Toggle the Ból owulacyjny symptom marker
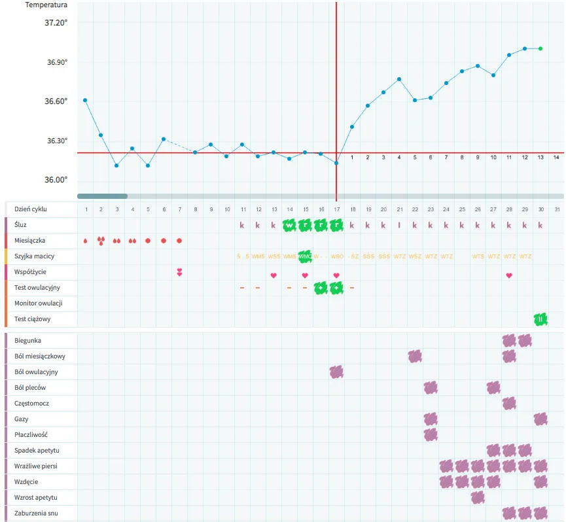 click(x=336, y=372)
